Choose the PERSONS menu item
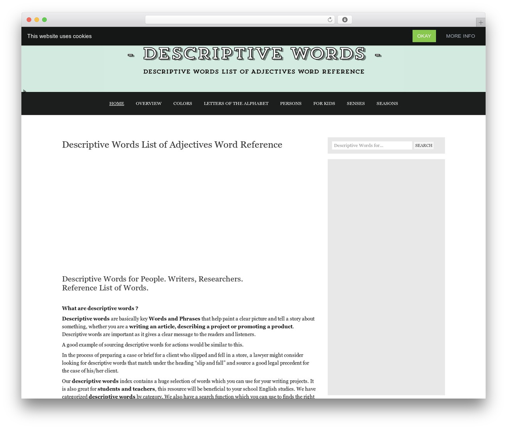The height and width of the screenshot is (429, 507). (291, 104)
